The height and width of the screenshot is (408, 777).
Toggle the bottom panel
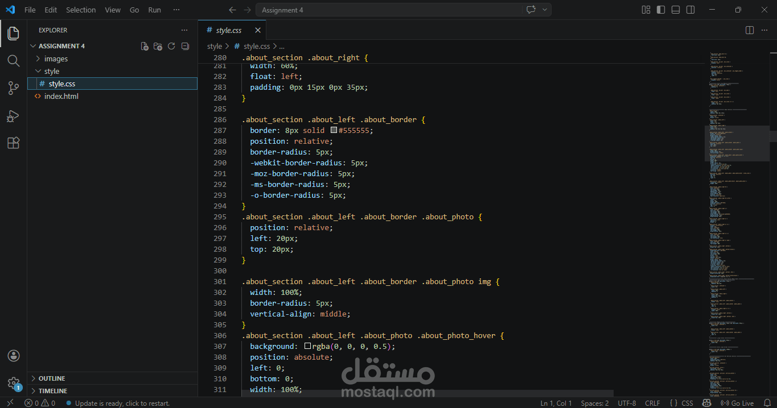coord(676,10)
